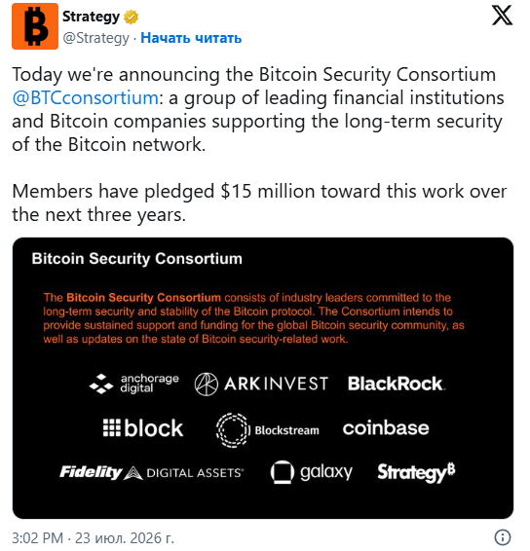Click the Blockstream logo
Screen dimensions: 530x551
pos(267,429)
